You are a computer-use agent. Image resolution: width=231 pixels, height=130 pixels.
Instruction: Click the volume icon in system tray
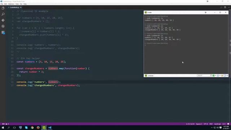tap(218, 127)
